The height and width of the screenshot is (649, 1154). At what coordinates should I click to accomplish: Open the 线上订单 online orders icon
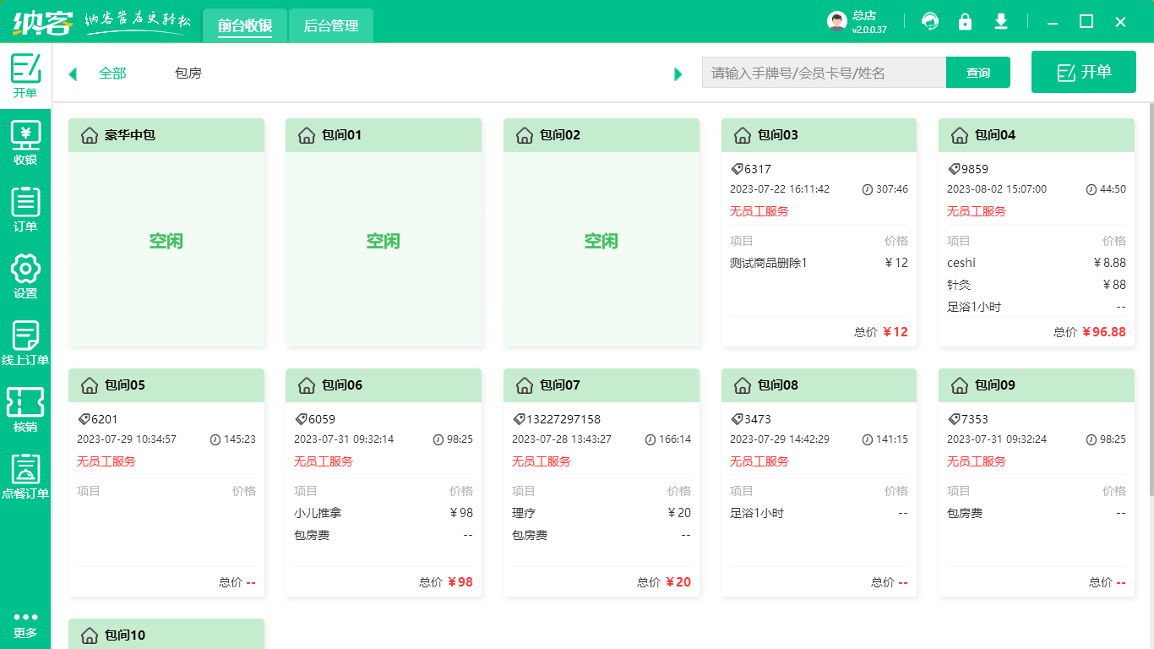(25, 343)
